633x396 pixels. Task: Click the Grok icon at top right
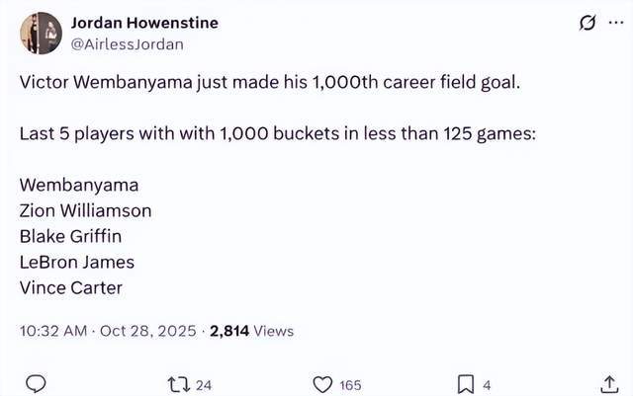click(586, 23)
